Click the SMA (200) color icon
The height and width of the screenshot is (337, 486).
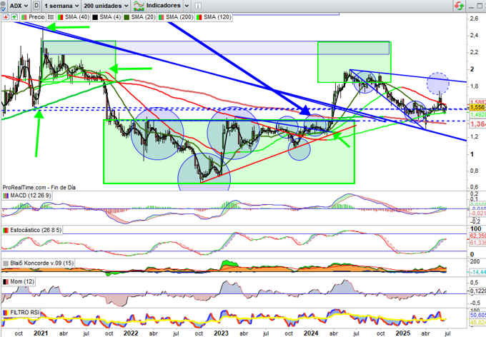pos(162,17)
